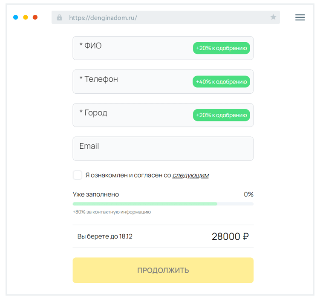This screenshot has width=320, height=302.
Task: Tick the consent agreement checkbox
Action: [x=78, y=175]
